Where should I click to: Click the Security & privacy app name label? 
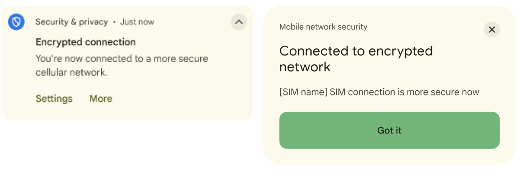pos(72,22)
